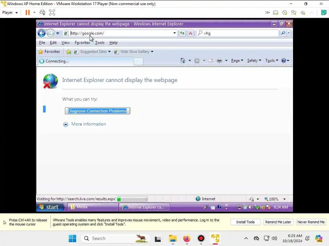
Task: Open the search provider options dropdown
Action: (289, 33)
